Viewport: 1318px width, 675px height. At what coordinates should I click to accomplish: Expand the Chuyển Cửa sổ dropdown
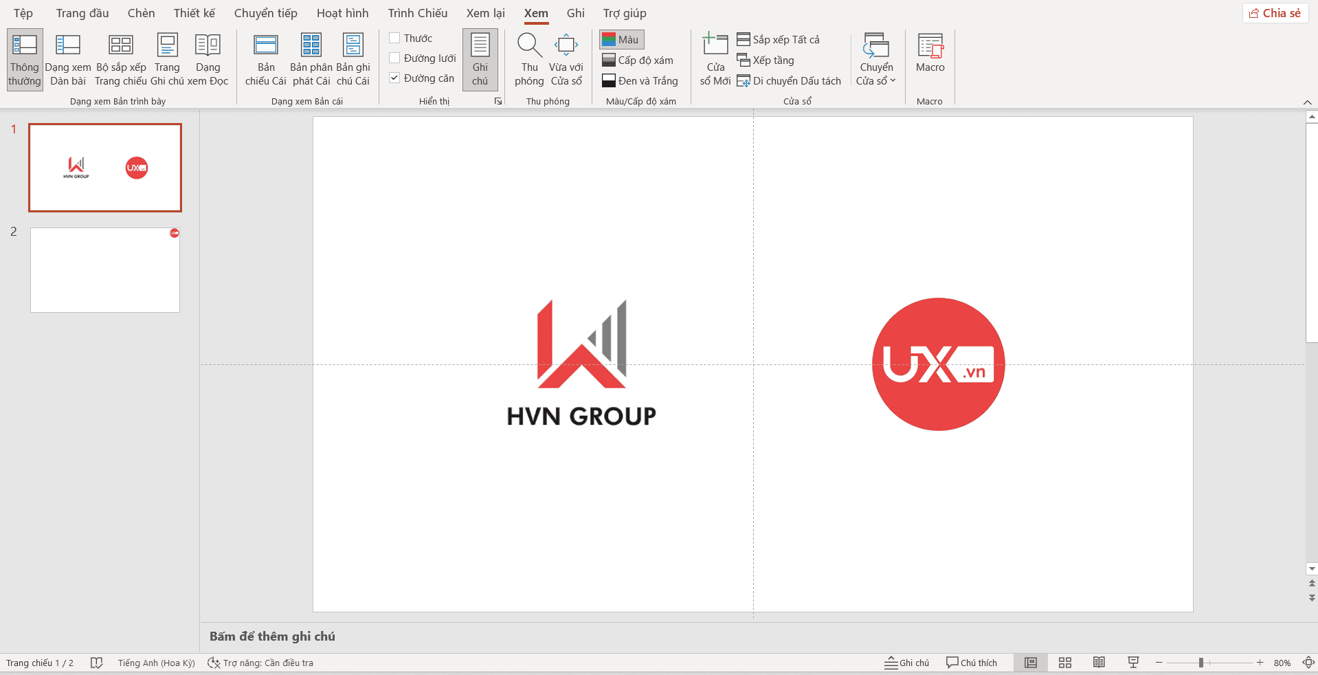coord(876,74)
